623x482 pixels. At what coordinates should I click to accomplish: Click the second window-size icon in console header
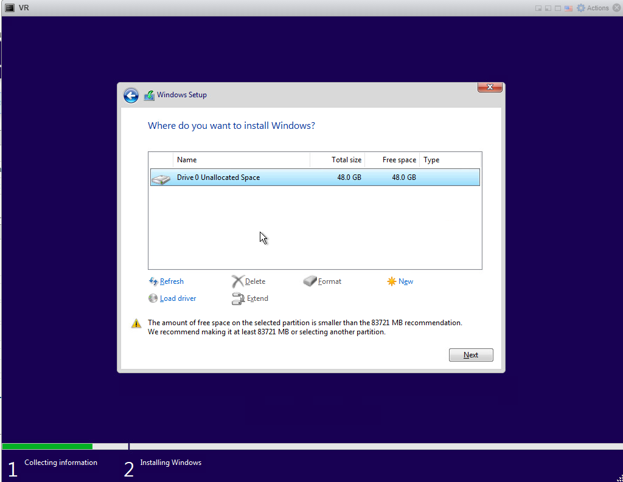[548, 9]
